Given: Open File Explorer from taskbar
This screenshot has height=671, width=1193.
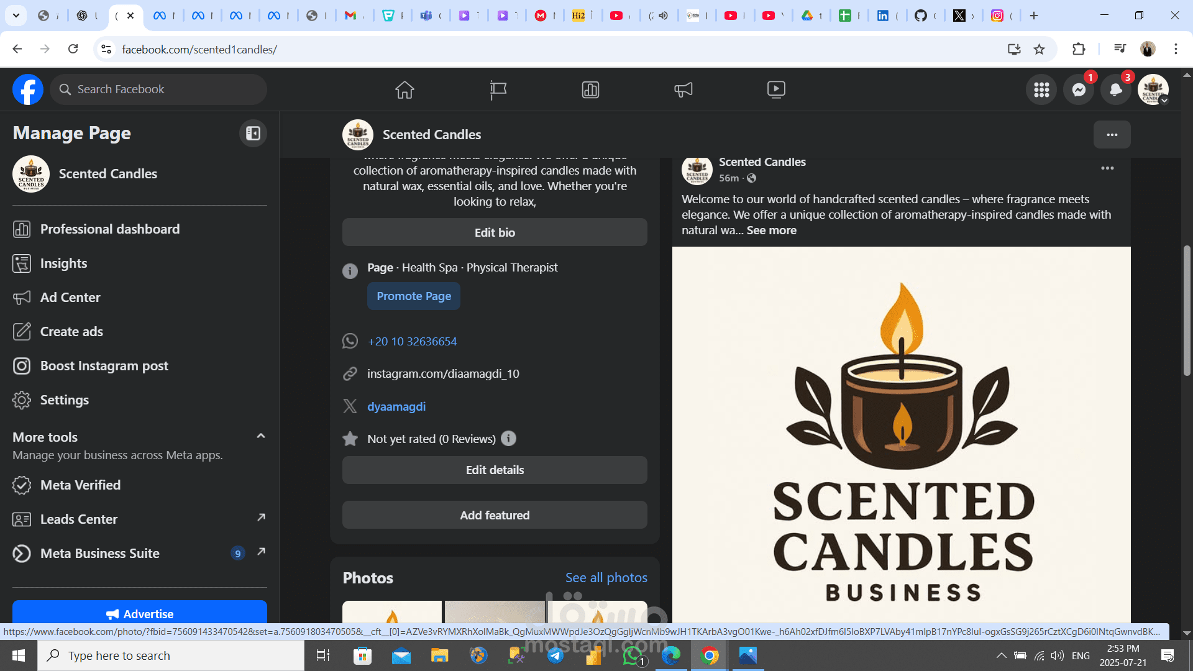Looking at the screenshot, I should (440, 655).
